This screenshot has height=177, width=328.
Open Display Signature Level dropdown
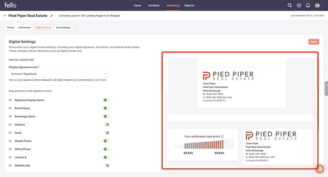pos(59,74)
